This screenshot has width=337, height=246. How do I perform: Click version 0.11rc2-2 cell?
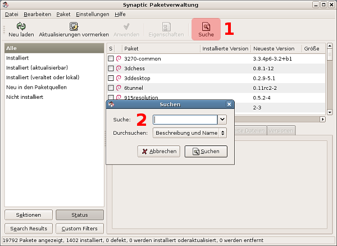tap(265, 88)
